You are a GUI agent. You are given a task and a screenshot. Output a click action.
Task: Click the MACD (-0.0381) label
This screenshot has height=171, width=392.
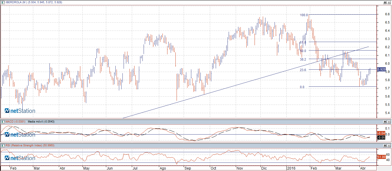16,121
